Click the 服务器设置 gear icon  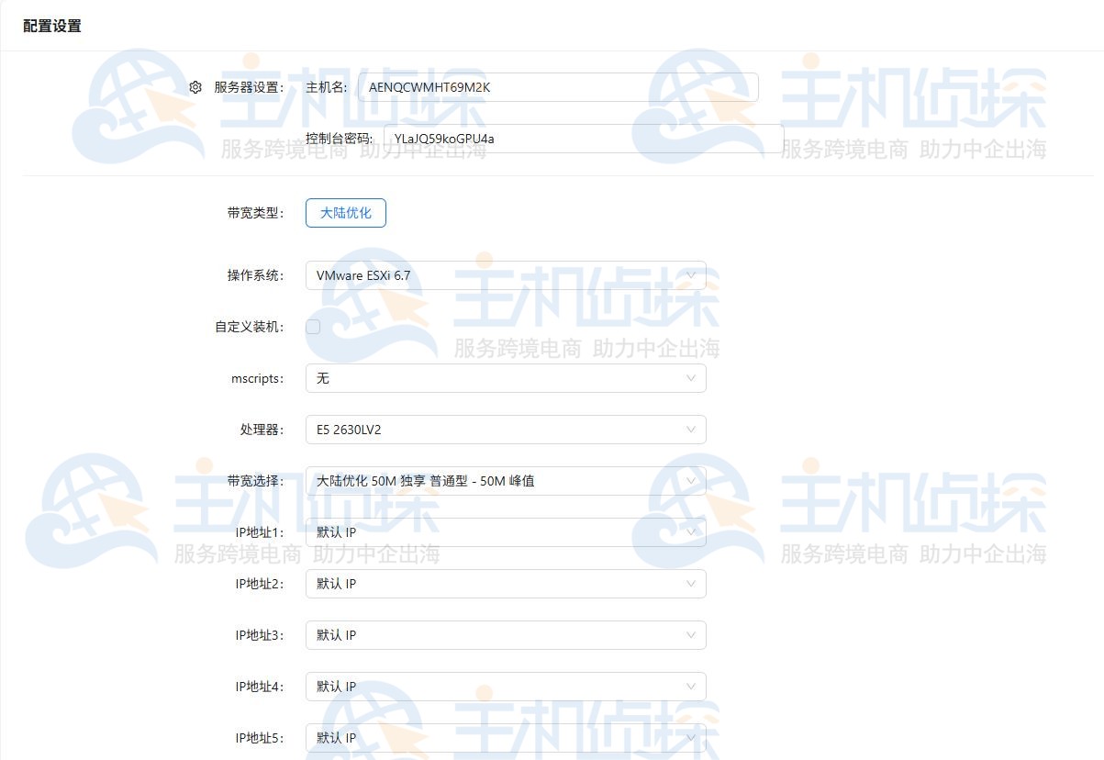tap(195, 86)
